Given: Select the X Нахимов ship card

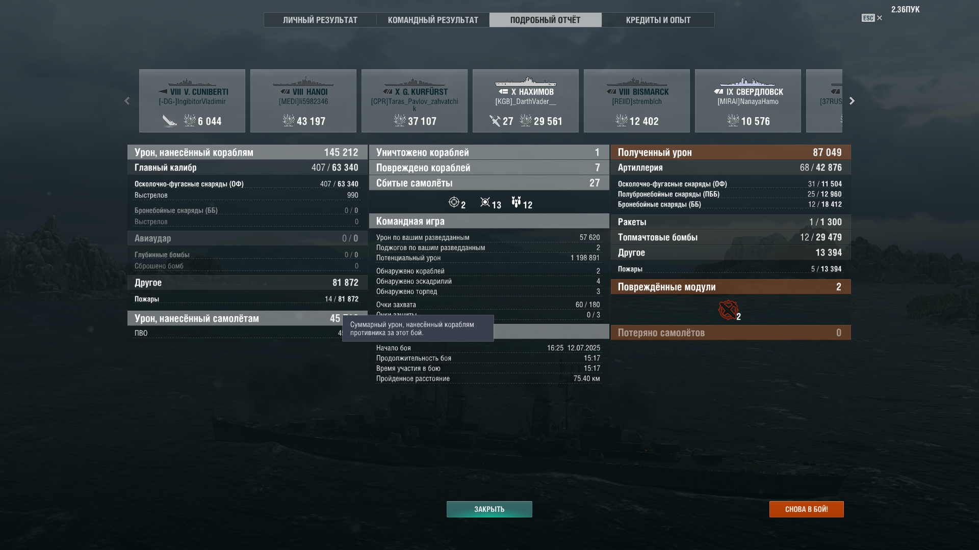Looking at the screenshot, I should [x=526, y=101].
